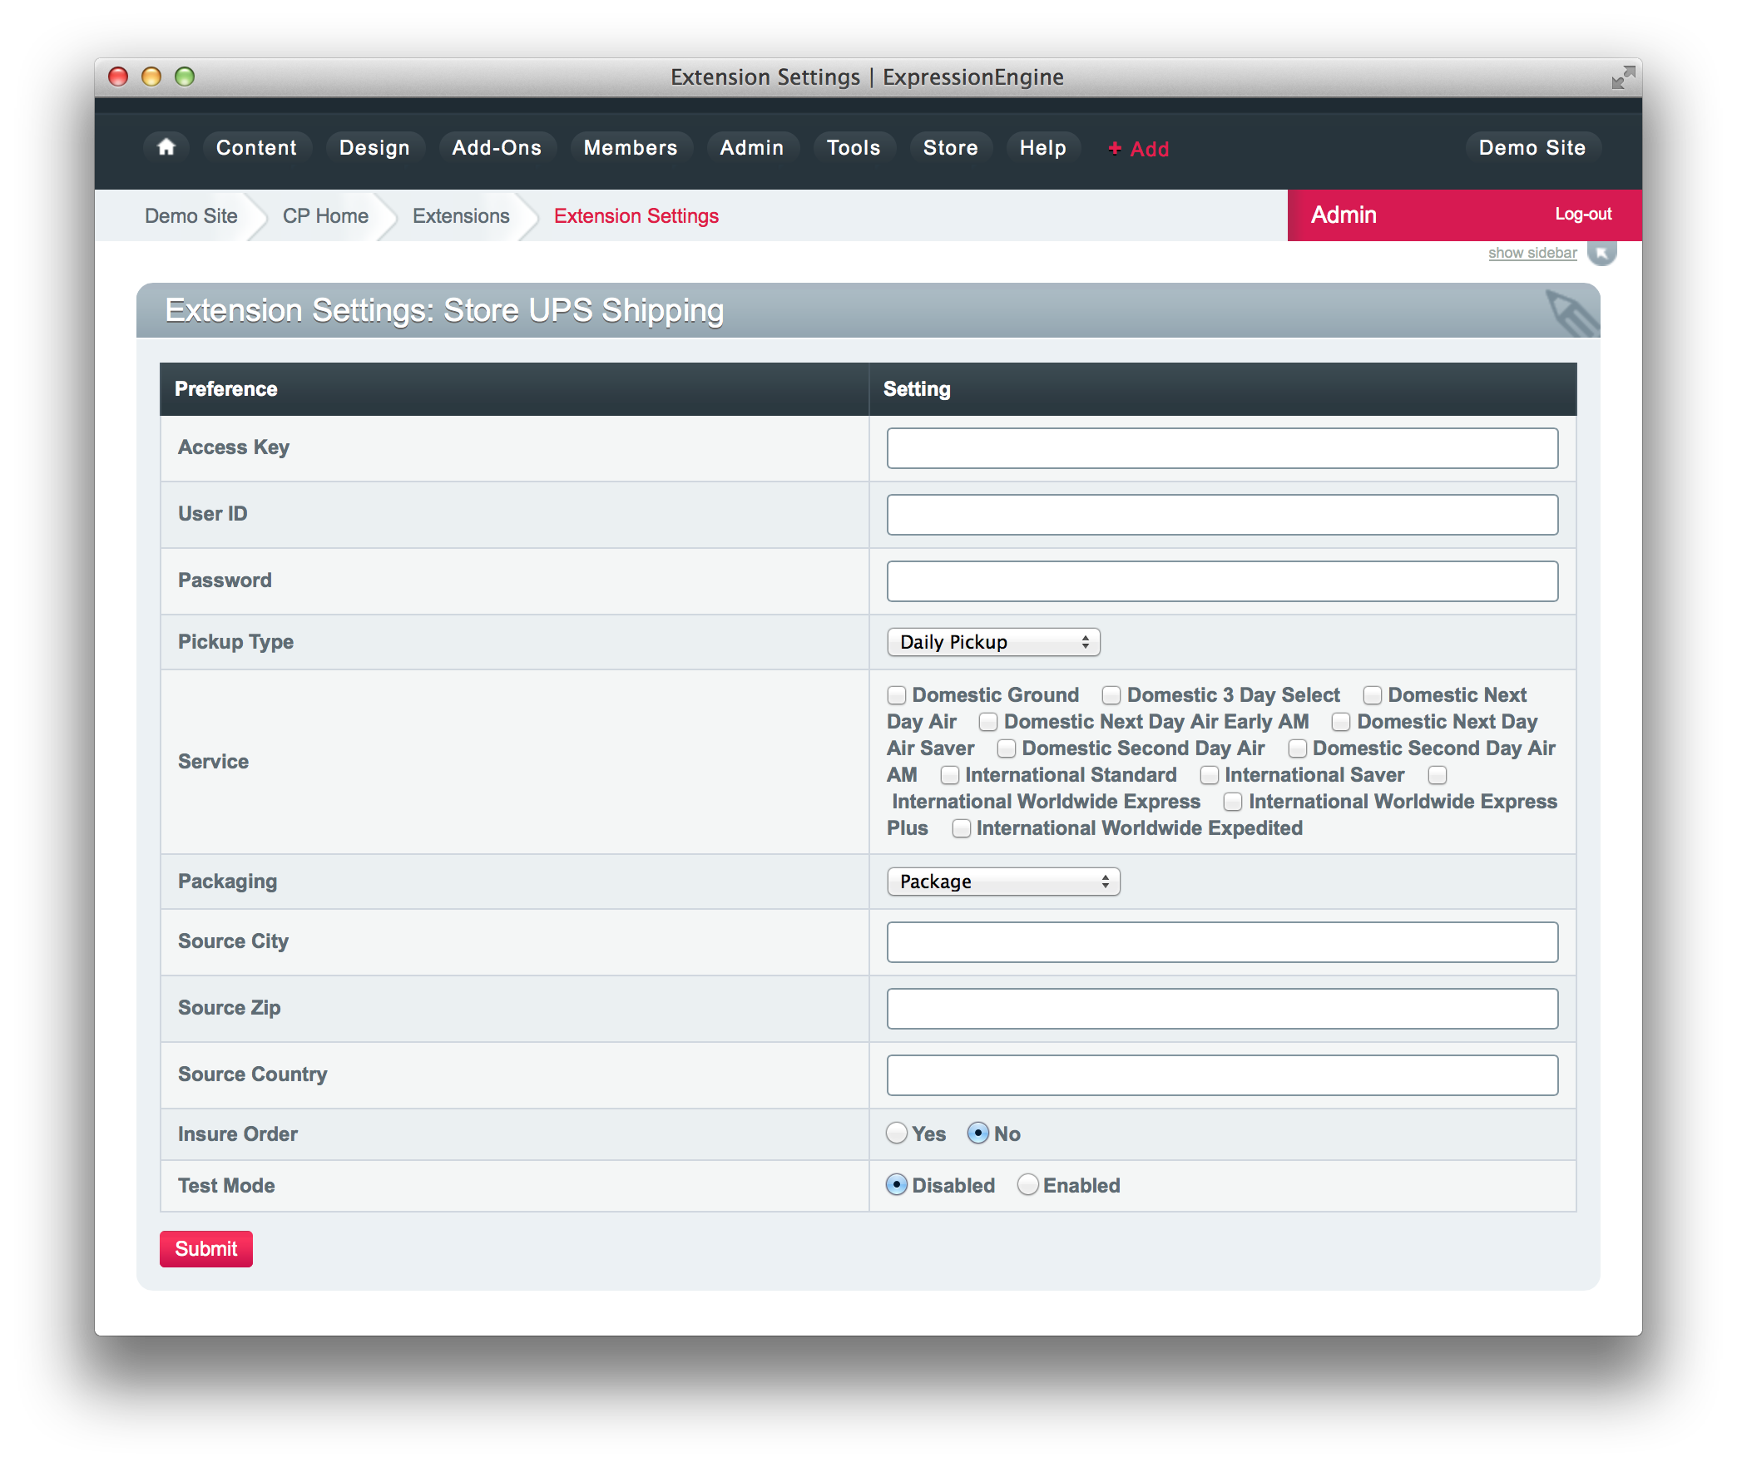Click the Insure Order row label
Image resolution: width=1737 pixels, height=1467 pixels.
238,1134
